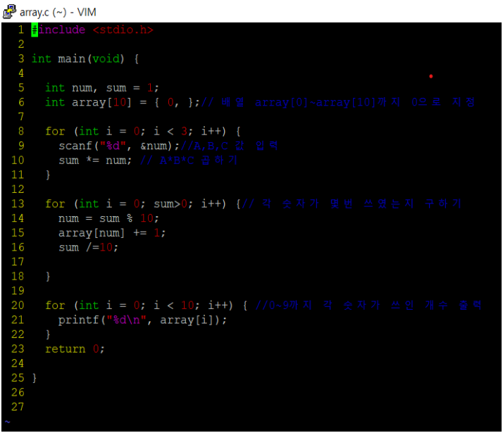Click 'int array[10] = { 0, };' declaration
This screenshot has height=433, width=503.
point(122,102)
